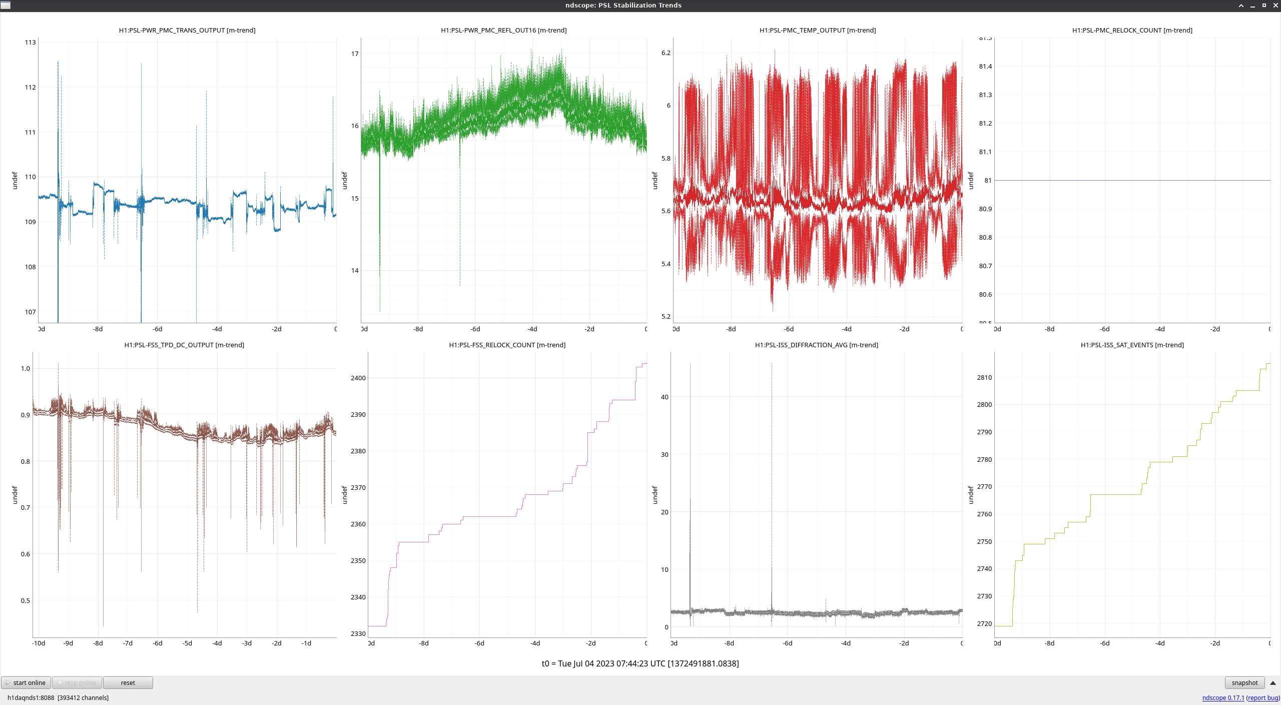This screenshot has width=1281, height=705.
Task: Click the window menu icon in title bar
Action: (6, 5)
